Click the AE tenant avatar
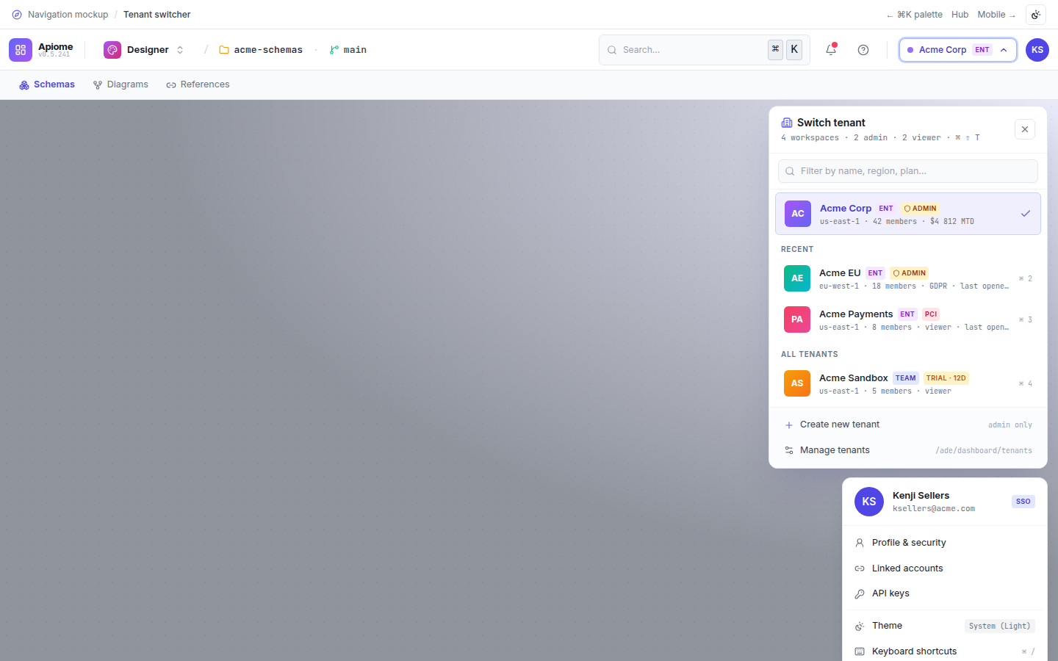This screenshot has height=661, width=1058. tap(797, 278)
